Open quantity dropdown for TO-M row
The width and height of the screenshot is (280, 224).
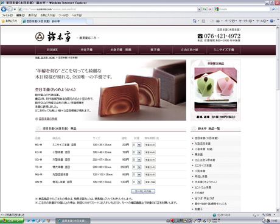click(137, 167)
